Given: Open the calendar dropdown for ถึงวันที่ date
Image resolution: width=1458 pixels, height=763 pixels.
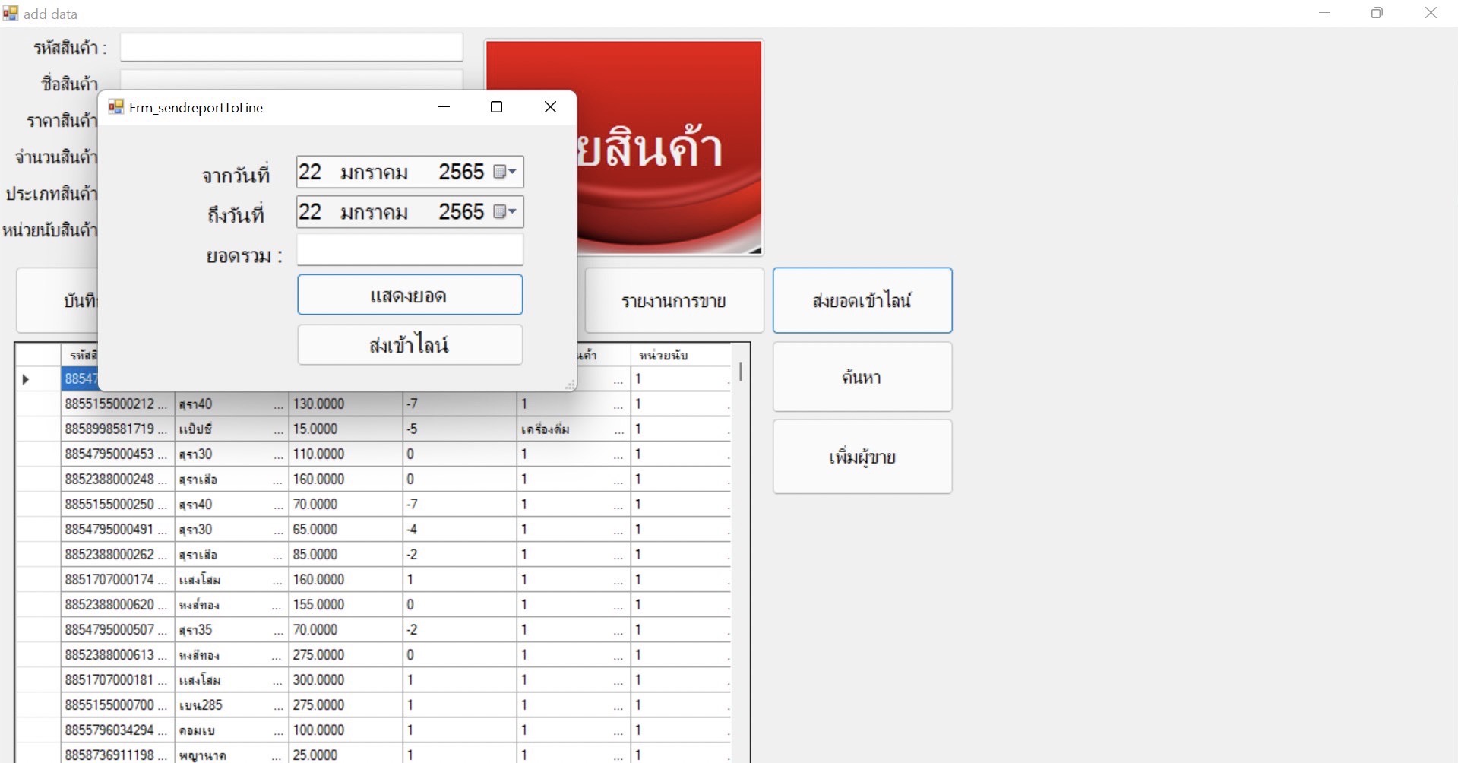Looking at the screenshot, I should 505,212.
